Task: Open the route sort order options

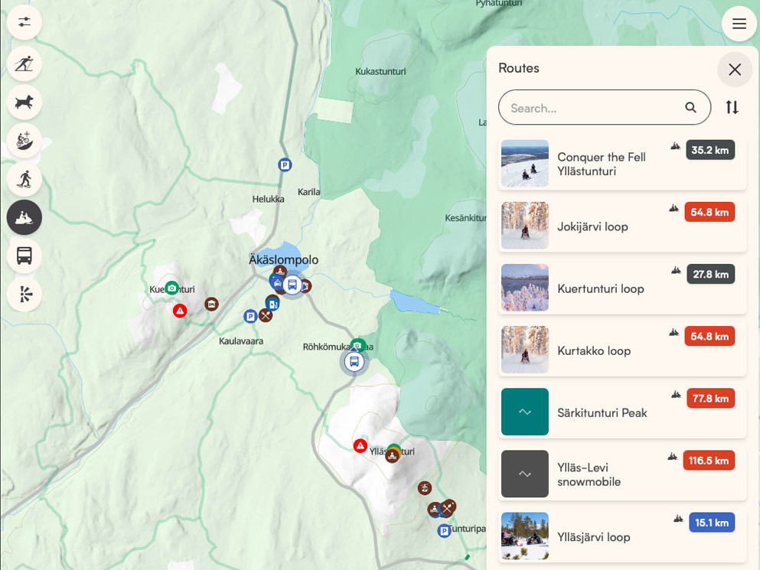Action: [732, 107]
